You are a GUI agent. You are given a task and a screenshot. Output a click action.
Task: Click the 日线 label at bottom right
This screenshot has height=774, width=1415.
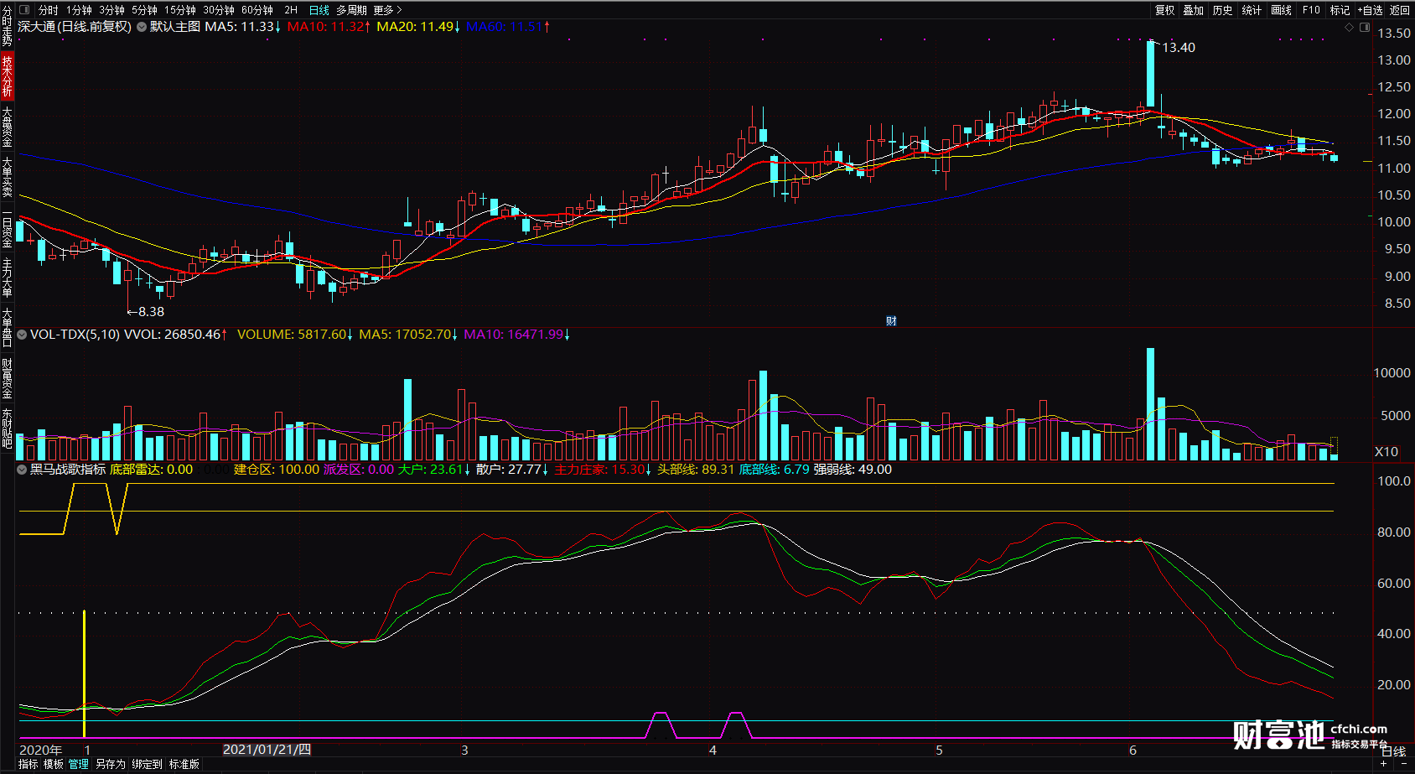[x=1393, y=751]
